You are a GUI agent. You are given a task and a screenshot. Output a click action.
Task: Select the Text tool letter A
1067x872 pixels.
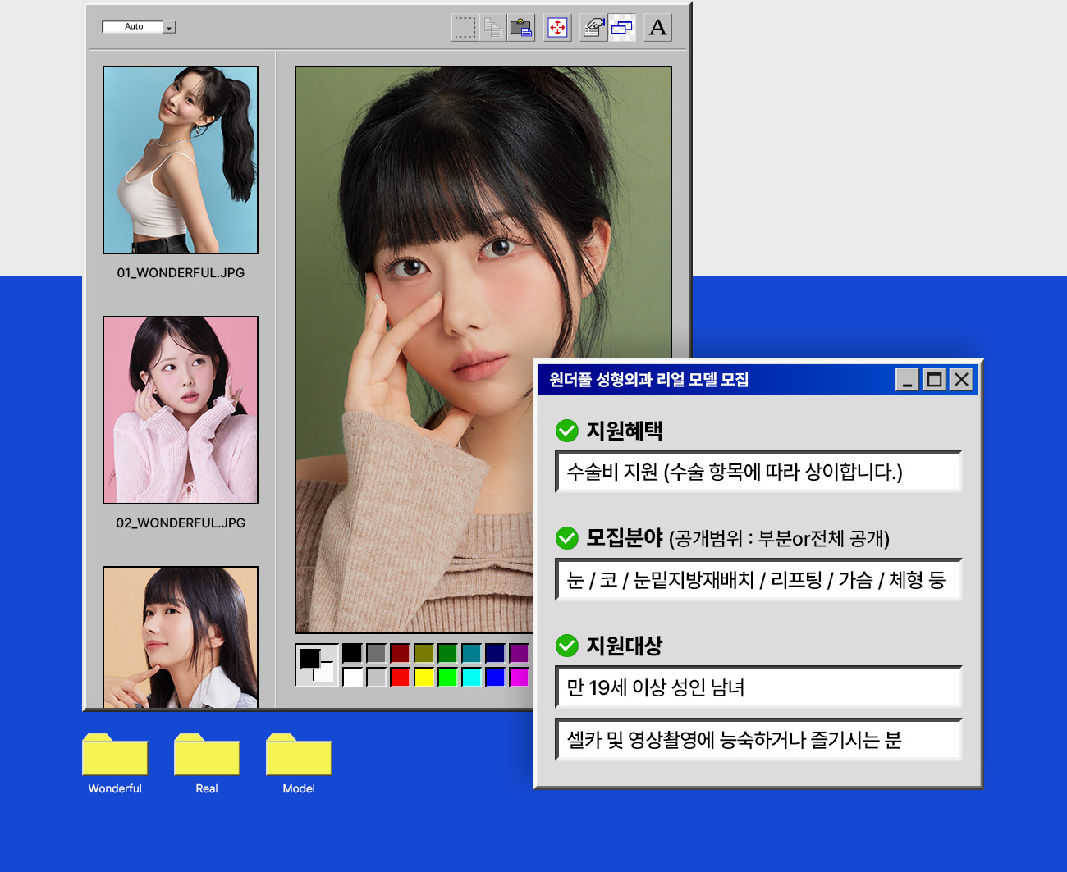point(657,28)
